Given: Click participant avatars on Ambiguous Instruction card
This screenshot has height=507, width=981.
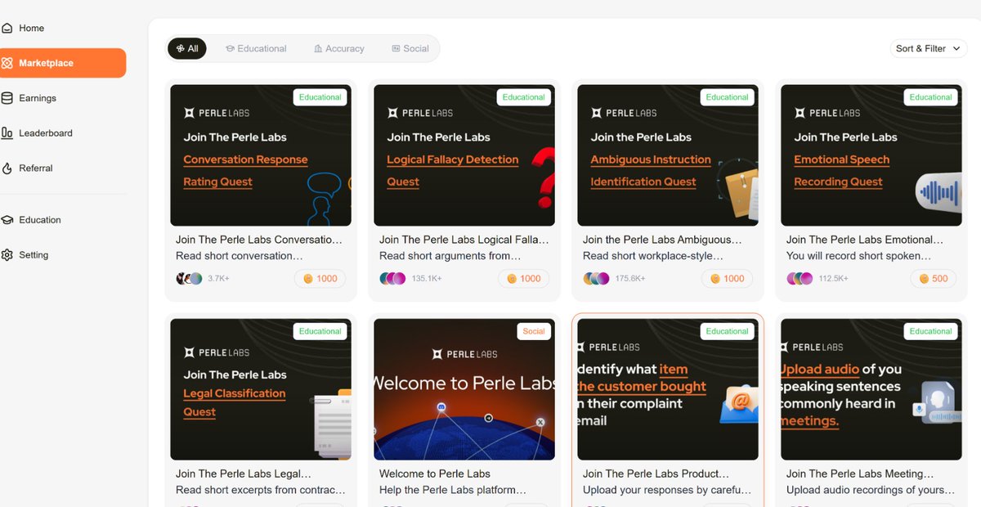Looking at the screenshot, I should coord(596,279).
